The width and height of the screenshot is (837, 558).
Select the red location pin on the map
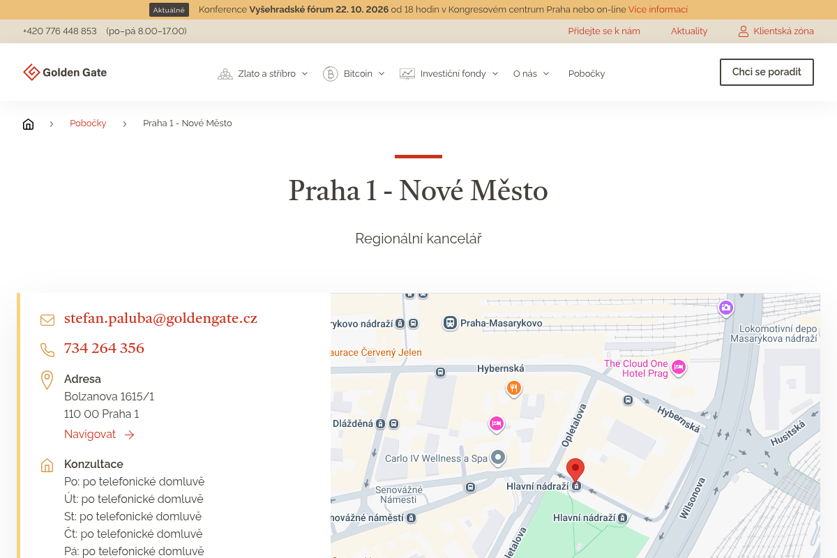pos(575,471)
